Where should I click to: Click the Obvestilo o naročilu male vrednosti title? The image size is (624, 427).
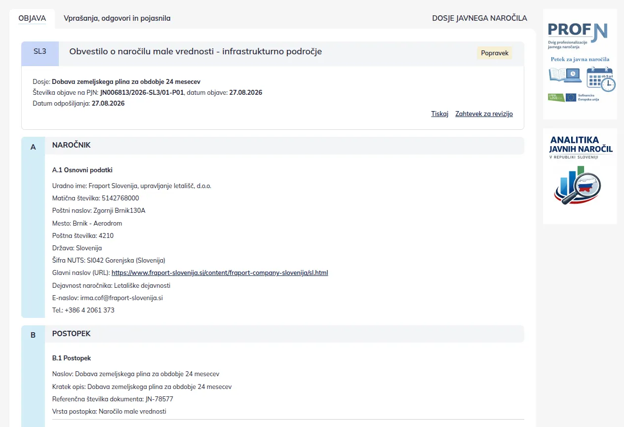[195, 51]
